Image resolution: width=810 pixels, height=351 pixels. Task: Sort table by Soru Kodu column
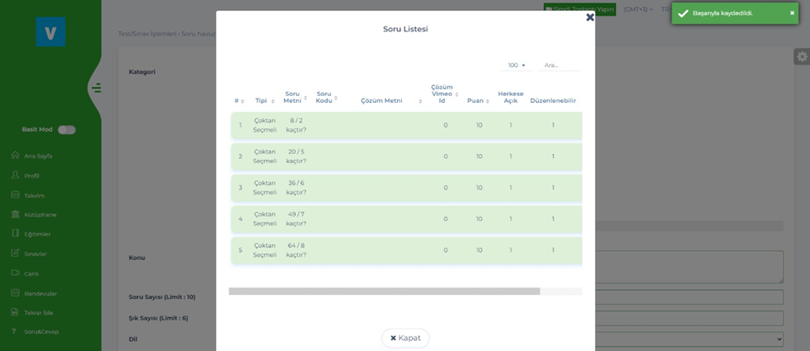point(326,97)
